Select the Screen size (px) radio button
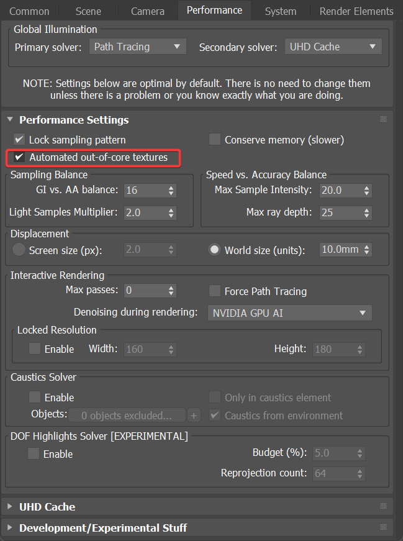 17,249
